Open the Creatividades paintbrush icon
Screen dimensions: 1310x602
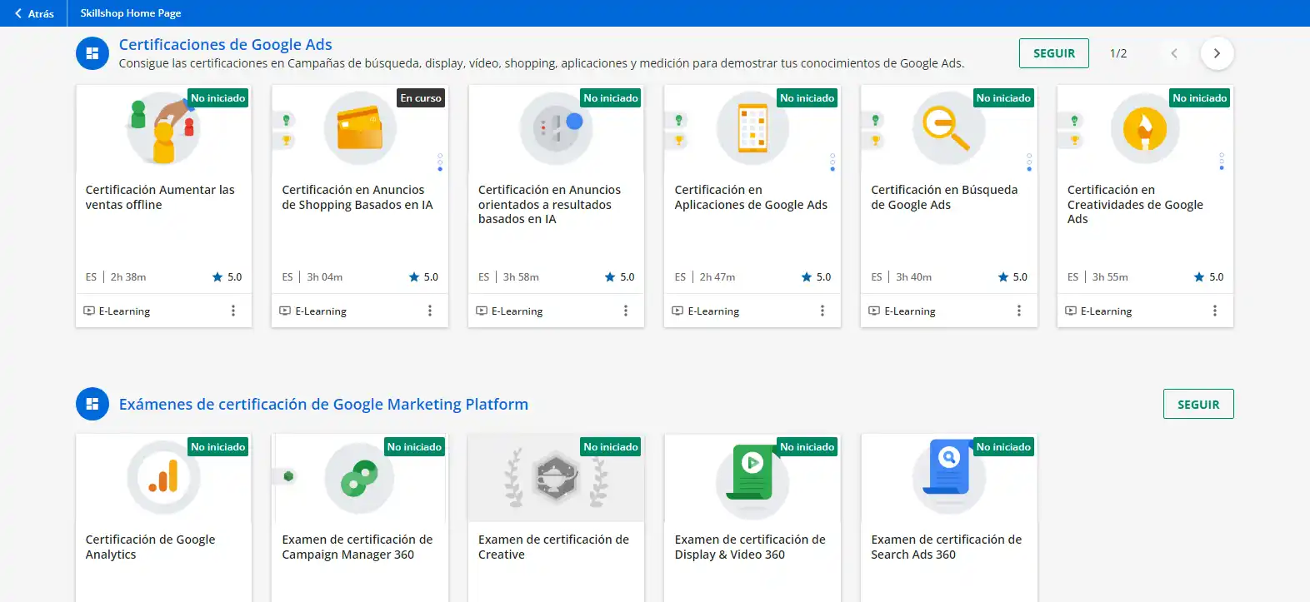click(1145, 128)
